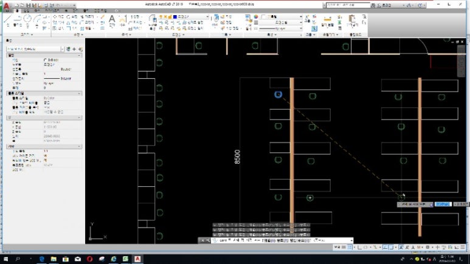Click the Select Objects plus icon in properties palette
The image size is (470, 264).
74,49
